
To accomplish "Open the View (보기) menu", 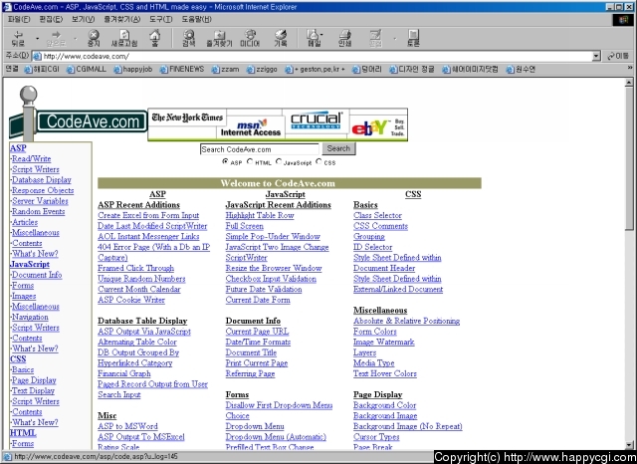I will pos(83,19).
